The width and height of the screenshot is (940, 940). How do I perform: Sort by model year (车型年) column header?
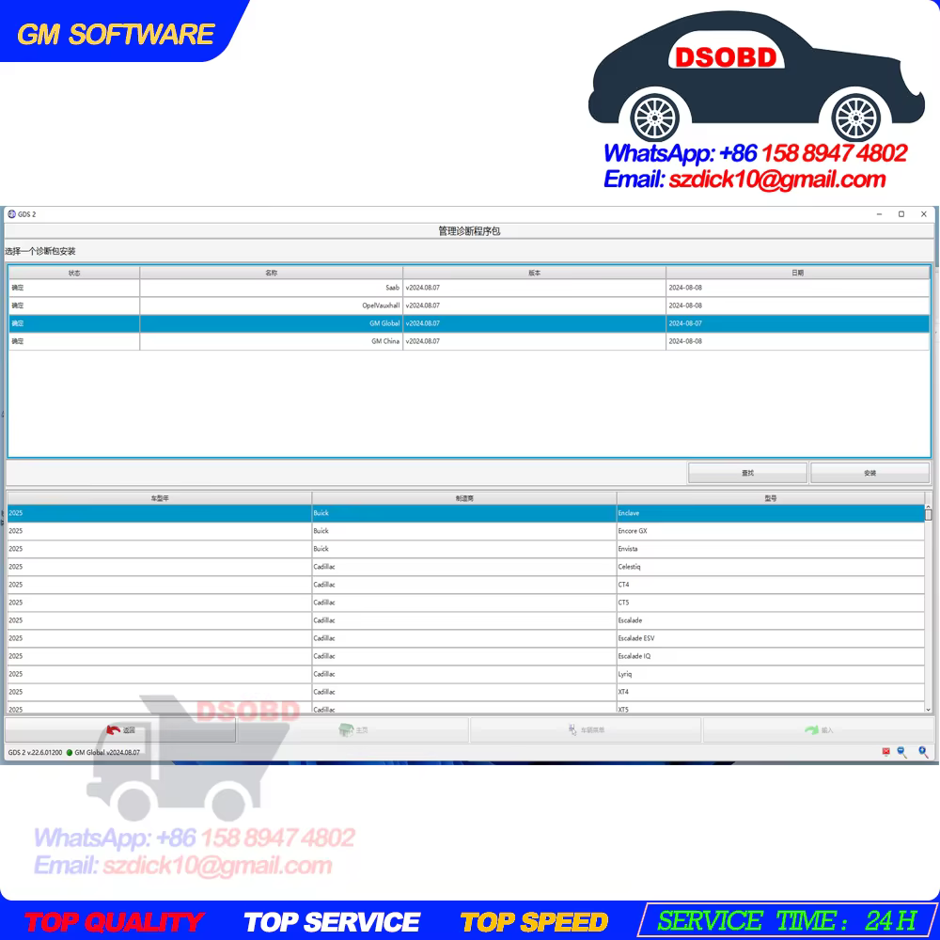(160, 498)
